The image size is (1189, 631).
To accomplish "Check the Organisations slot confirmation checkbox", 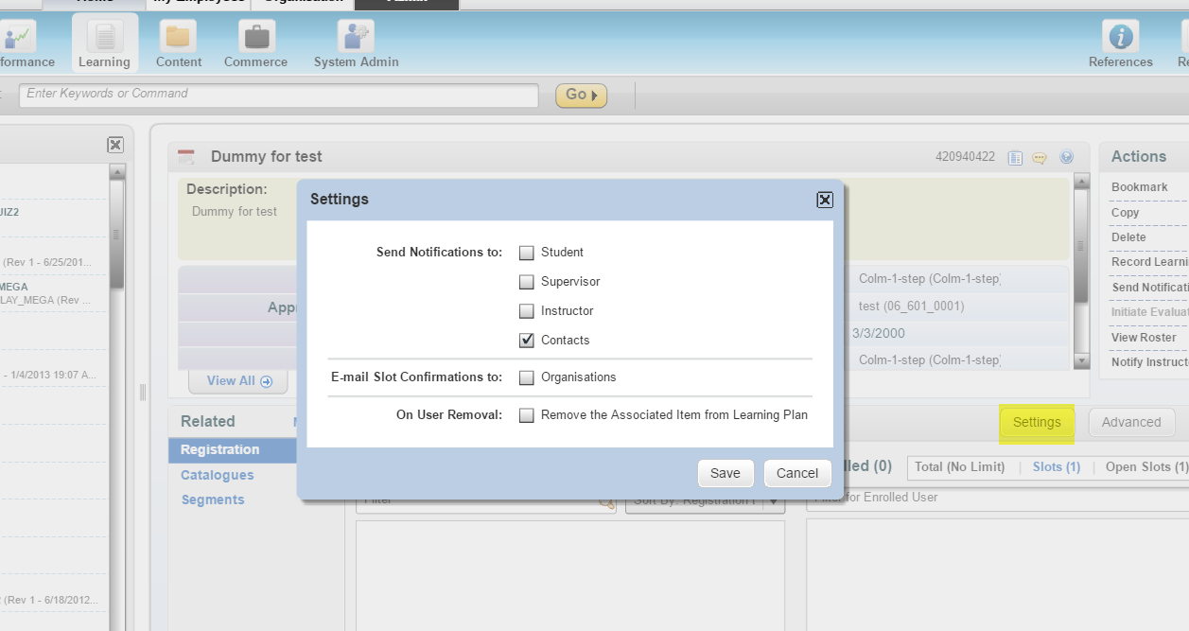I will click(x=527, y=377).
